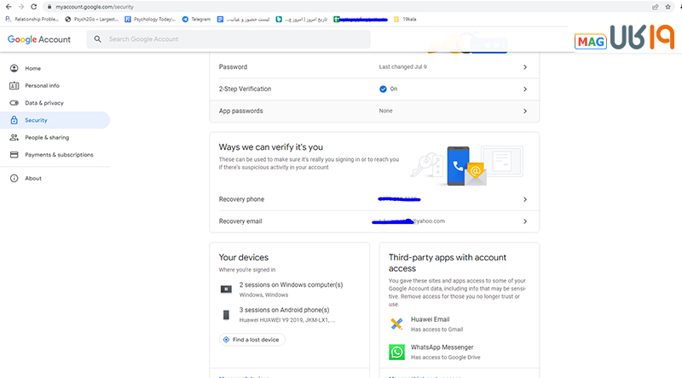
Task: Open the Recovery email row chevron
Action: pyautogui.click(x=524, y=221)
